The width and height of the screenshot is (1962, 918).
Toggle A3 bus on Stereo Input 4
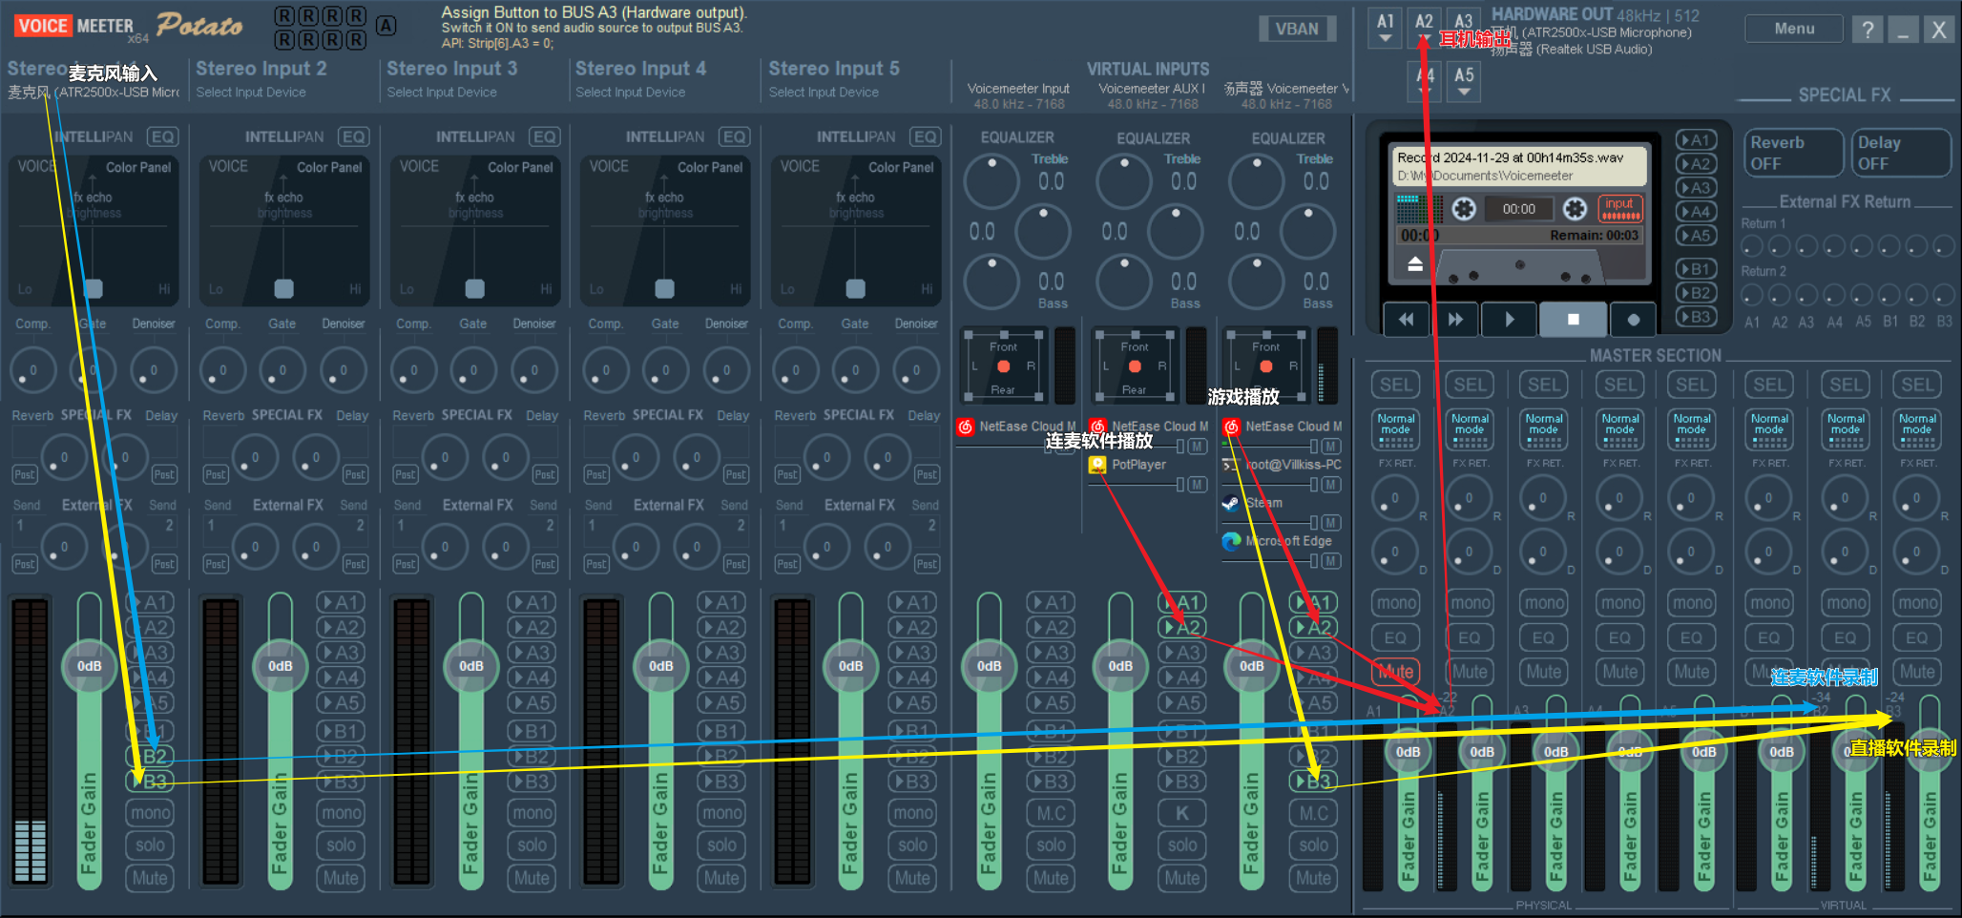click(x=721, y=653)
